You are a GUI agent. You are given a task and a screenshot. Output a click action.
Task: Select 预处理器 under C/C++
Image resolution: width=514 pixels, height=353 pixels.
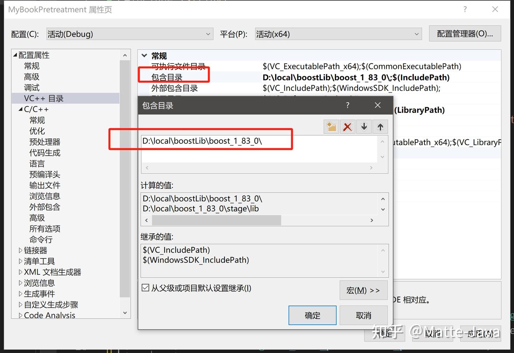(44, 142)
